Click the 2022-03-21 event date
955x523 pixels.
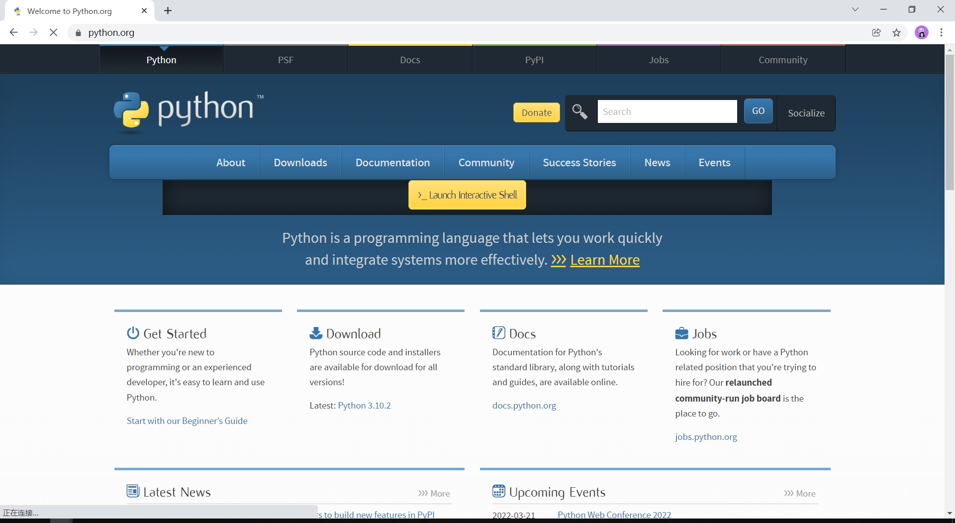(x=514, y=515)
